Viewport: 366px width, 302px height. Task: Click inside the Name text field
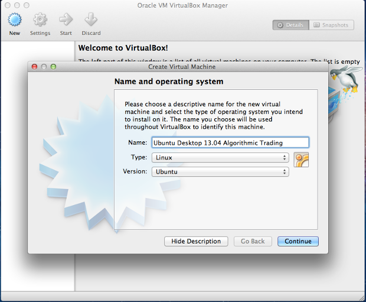[x=230, y=142]
